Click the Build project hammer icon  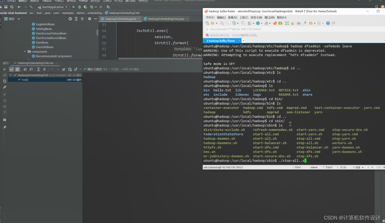(31, 7)
